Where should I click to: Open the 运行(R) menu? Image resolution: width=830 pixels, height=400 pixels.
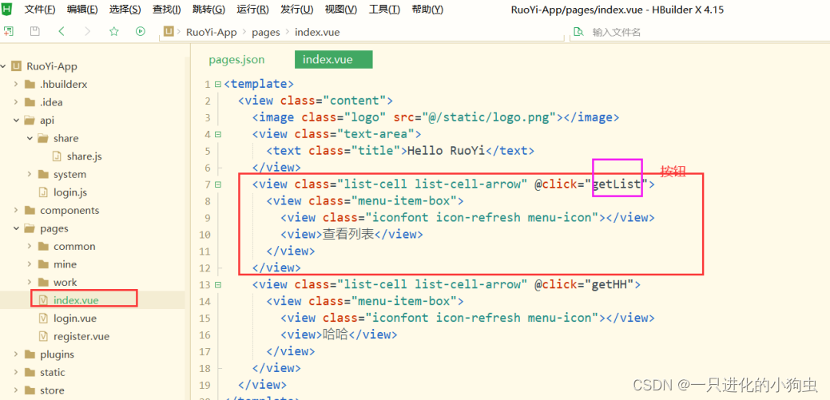click(252, 10)
